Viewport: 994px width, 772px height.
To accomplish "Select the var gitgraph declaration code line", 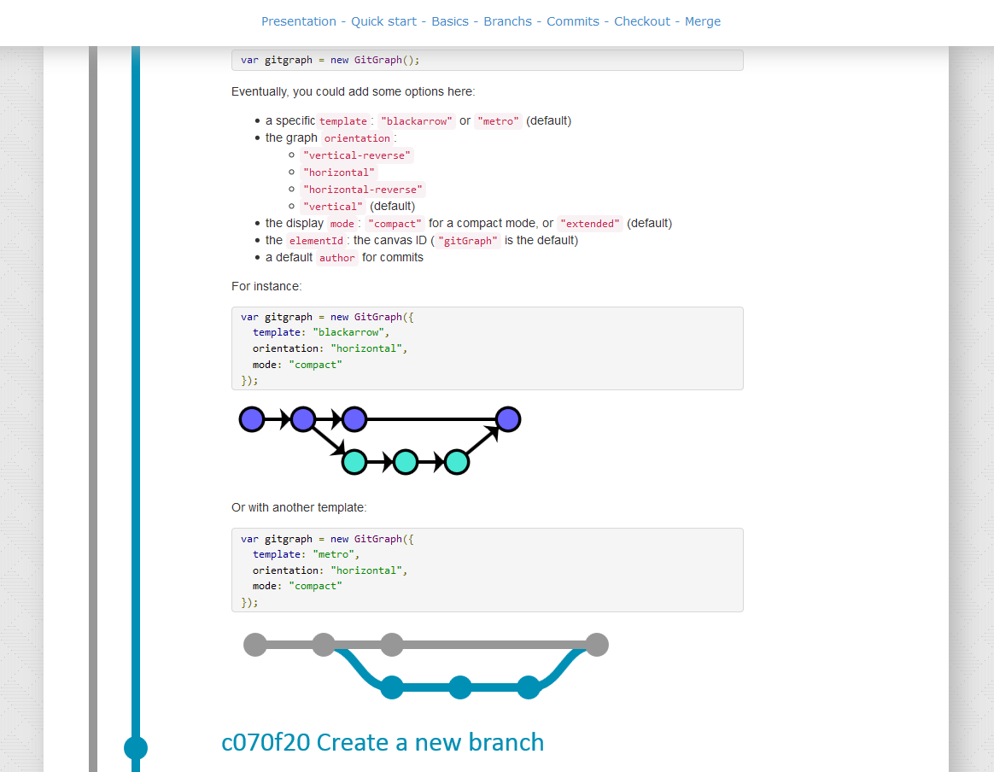I will click(487, 60).
